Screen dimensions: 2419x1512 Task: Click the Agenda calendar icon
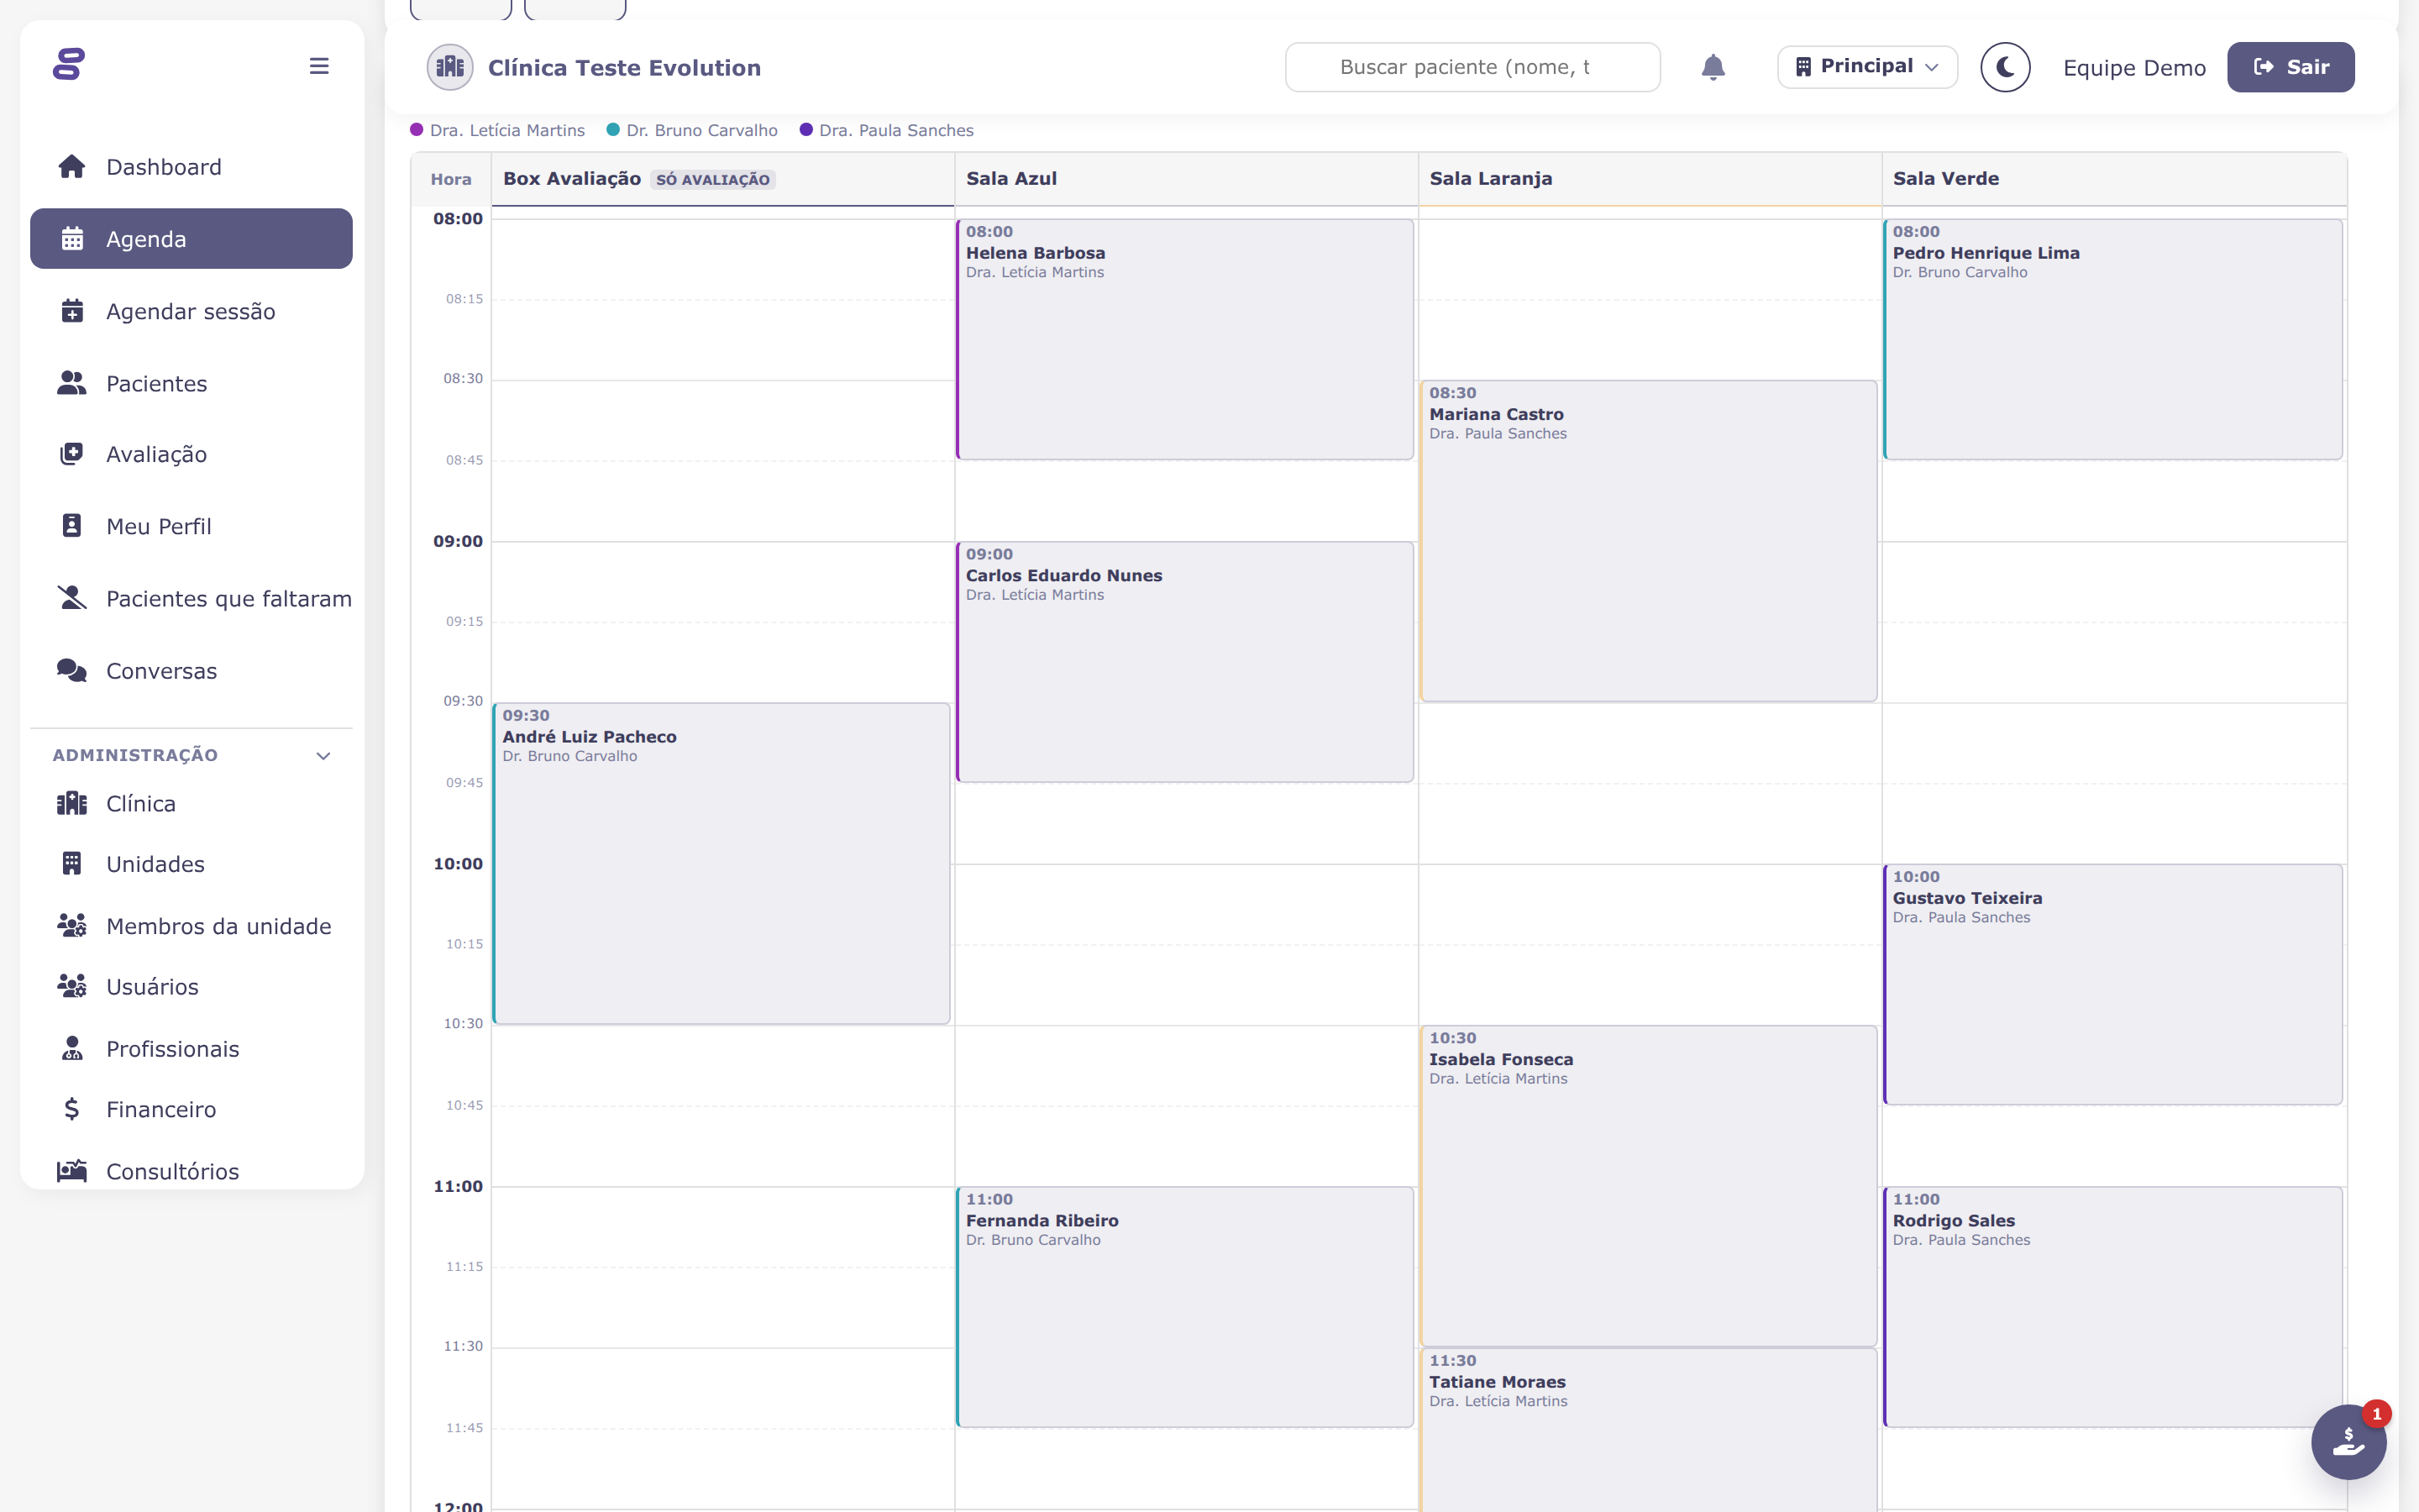click(x=72, y=239)
